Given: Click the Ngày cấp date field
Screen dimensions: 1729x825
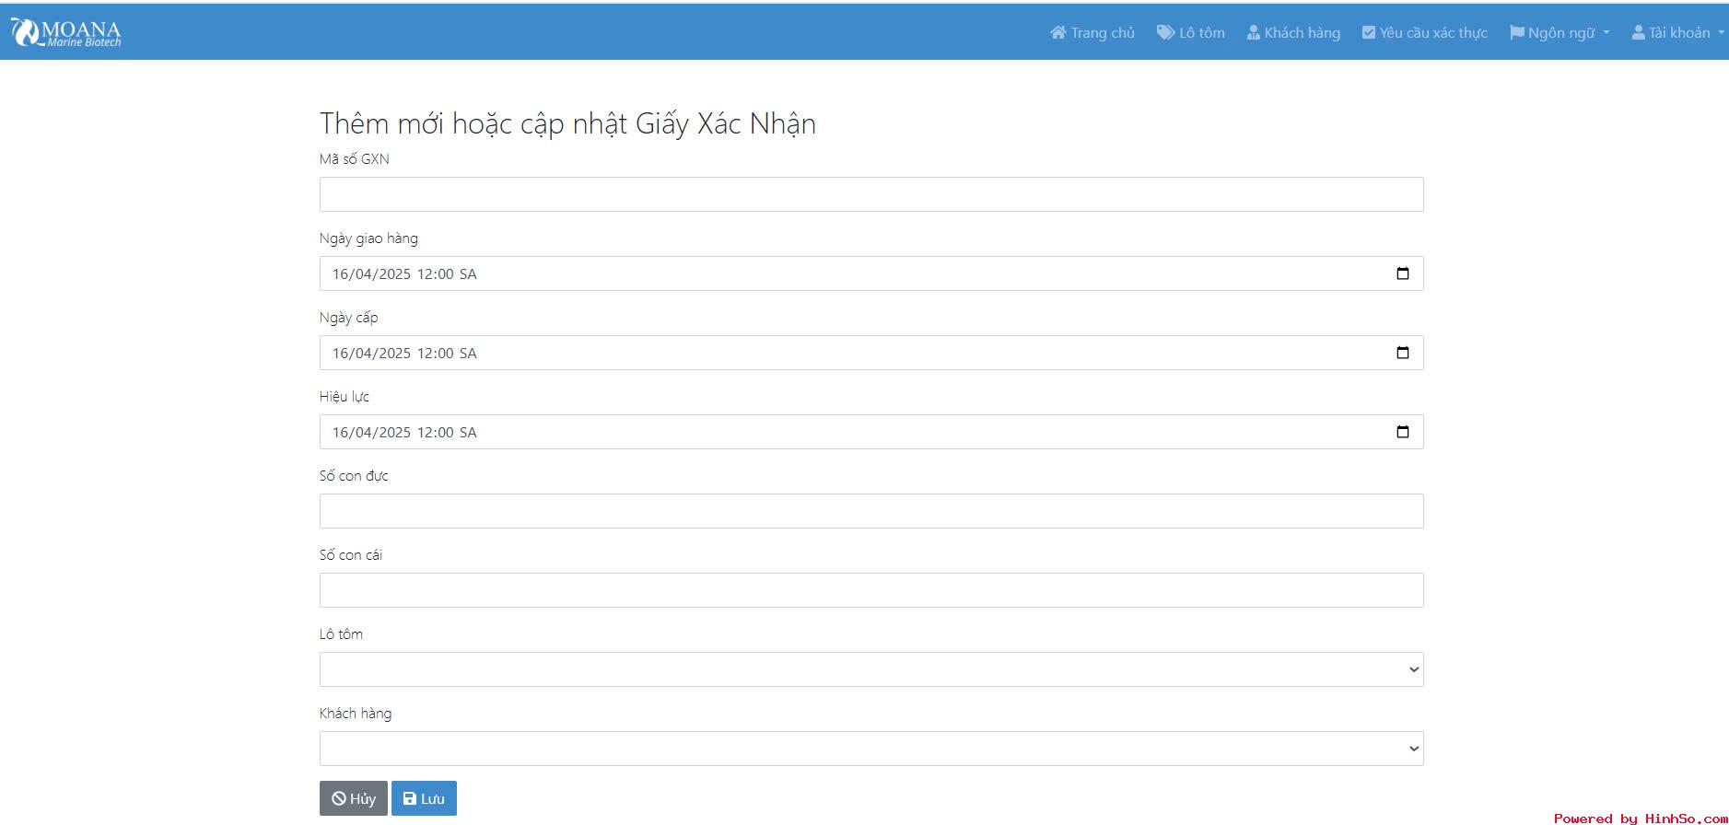Looking at the screenshot, I should (871, 353).
